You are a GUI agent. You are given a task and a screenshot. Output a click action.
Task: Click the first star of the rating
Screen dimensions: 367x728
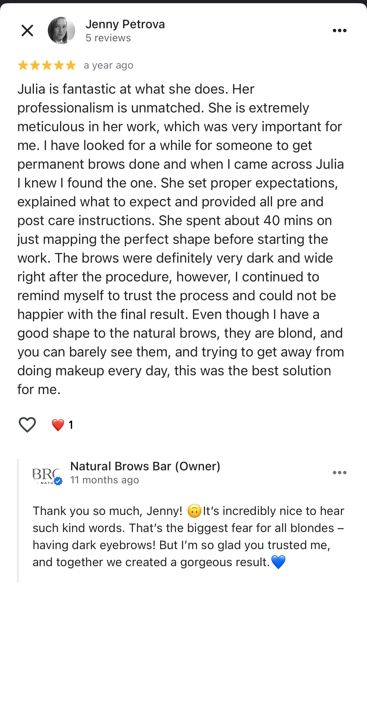(x=24, y=65)
